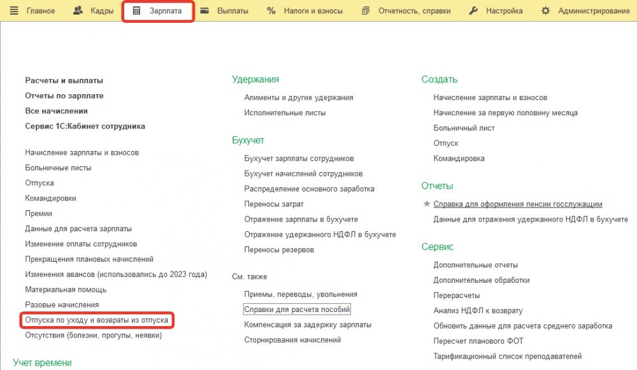Open the Зарплата section
Screen dimensions: 637x370
click(166, 11)
